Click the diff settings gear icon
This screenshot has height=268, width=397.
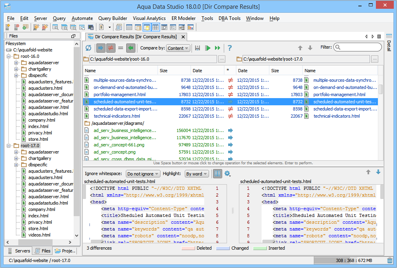tap(227, 173)
